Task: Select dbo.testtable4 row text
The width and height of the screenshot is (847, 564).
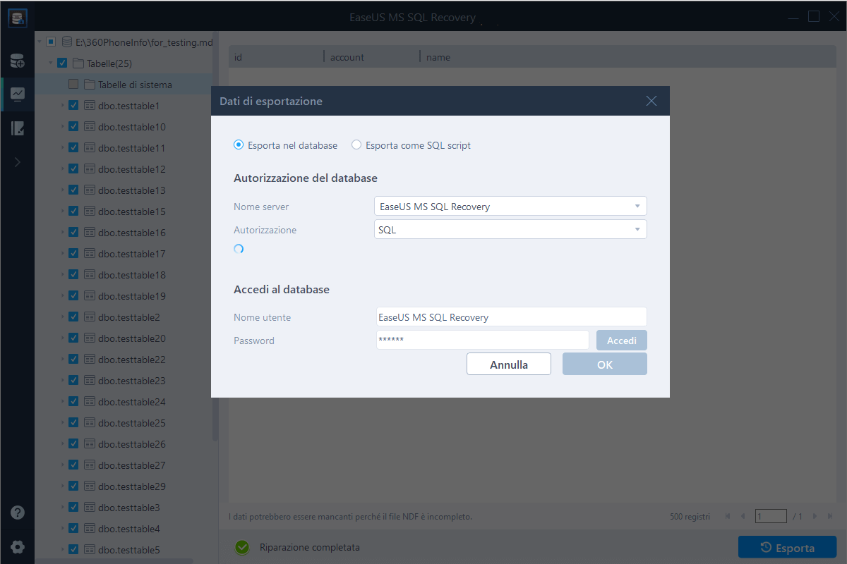Action: pyautogui.click(x=129, y=529)
